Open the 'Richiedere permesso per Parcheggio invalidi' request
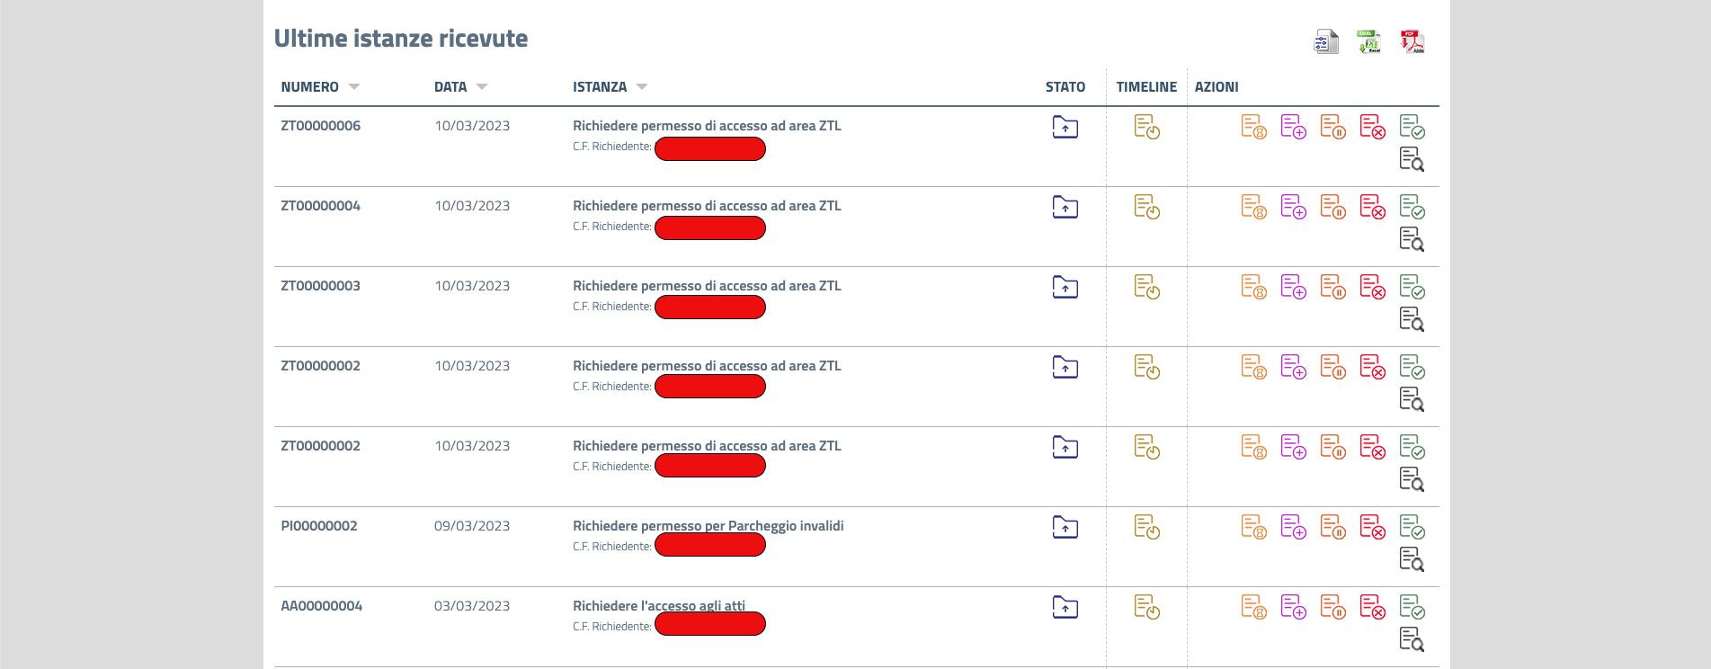This screenshot has height=669, width=1711. 708,526
